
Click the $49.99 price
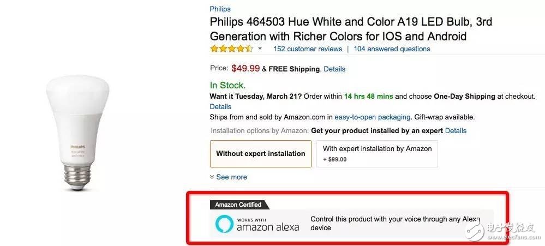tap(245, 69)
